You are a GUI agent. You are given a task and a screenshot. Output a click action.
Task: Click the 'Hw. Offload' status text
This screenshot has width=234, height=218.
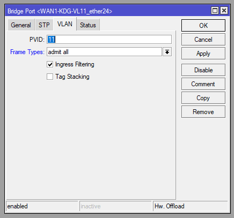(x=170, y=206)
